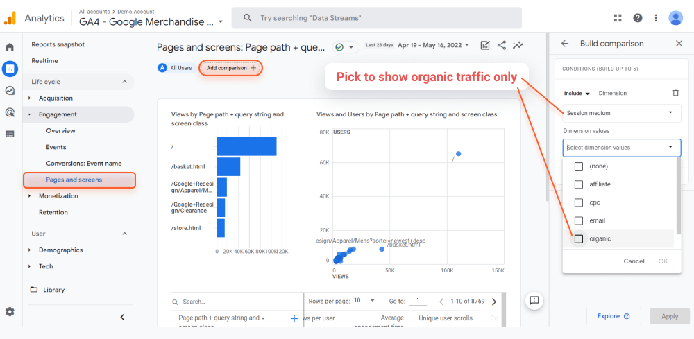Open the Realtime menu item
This screenshot has height=339, width=694.
point(44,60)
